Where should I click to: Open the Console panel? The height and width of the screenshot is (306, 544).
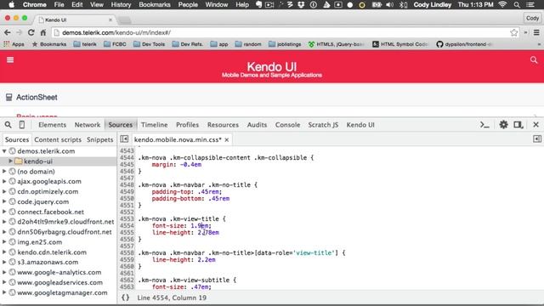point(287,125)
